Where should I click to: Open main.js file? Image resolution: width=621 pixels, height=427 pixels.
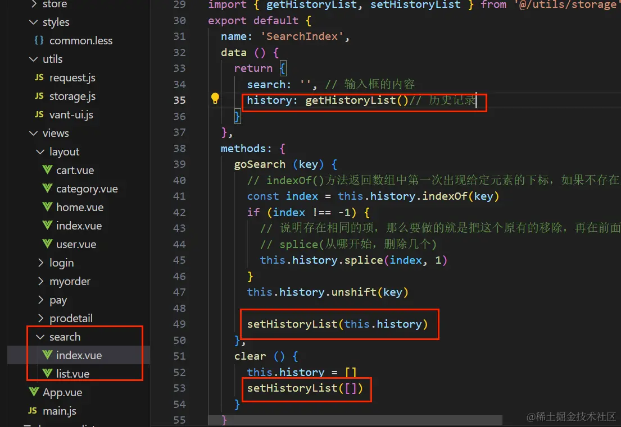tap(60, 411)
